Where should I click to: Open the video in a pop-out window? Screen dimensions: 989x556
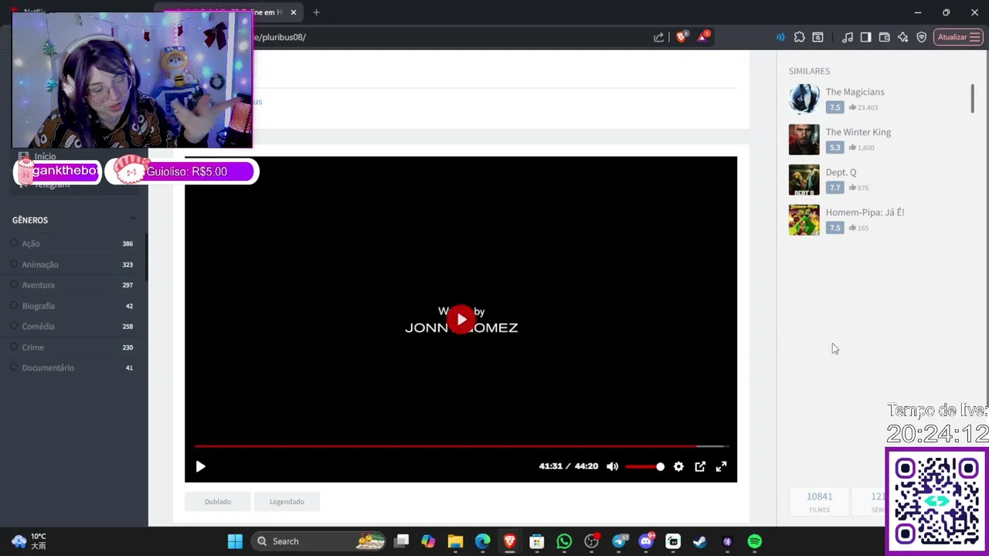coord(700,466)
